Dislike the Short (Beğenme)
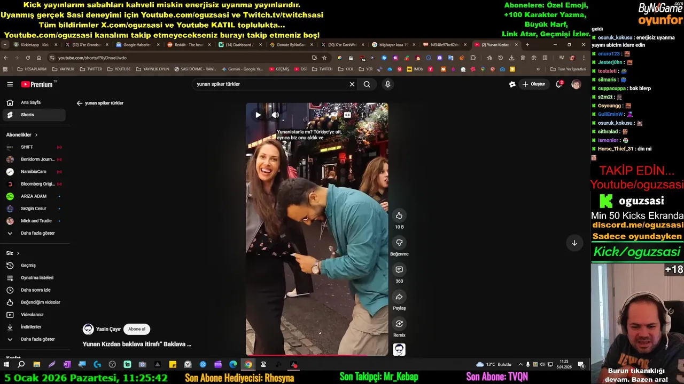The image size is (684, 384). 399,243
